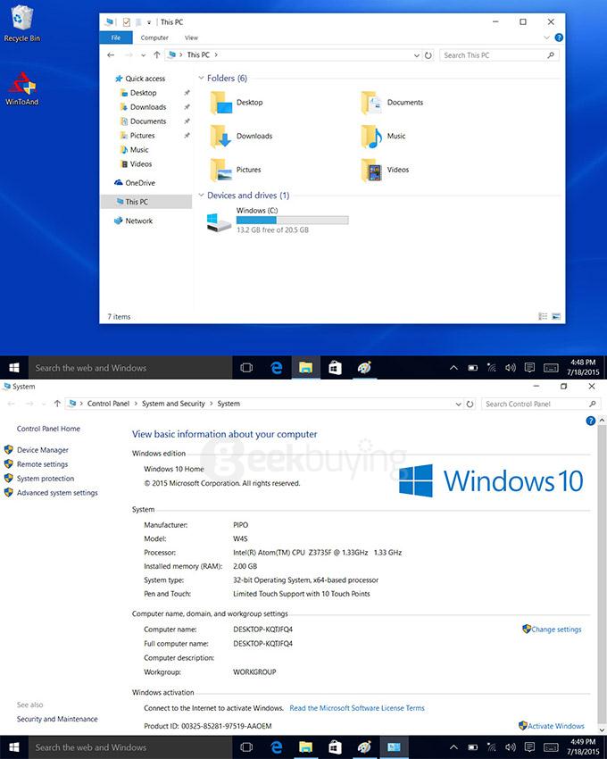The width and height of the screenshot is (607, 759).
Task: Switch to details view in This PC
Action: (543, 317)
